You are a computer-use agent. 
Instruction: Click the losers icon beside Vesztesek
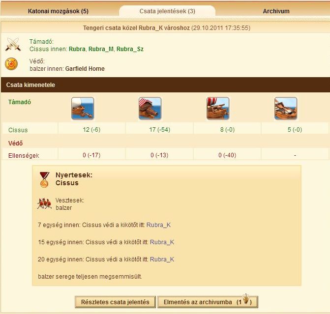(45, 203)
